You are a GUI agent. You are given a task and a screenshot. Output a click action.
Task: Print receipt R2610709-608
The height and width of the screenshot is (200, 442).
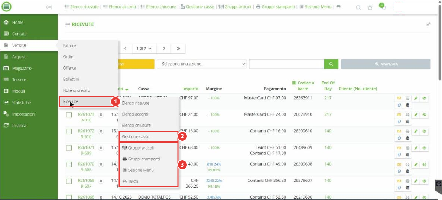407,164
